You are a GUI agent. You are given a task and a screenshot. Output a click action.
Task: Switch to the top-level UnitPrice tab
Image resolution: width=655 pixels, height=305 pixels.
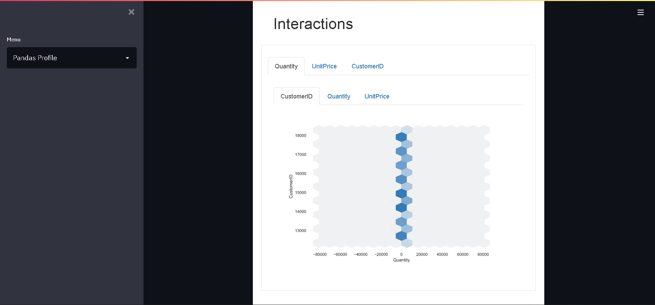[324, 66]
